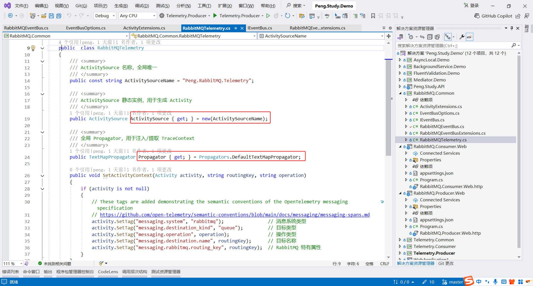Open the 扩展(X) menu
This screenshot has width=533, height=286.
(225, 6)
